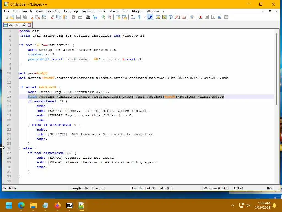The image size is (282, 212).
Task: Open Replace dialog toolbar icon
Action: (95, 17)
